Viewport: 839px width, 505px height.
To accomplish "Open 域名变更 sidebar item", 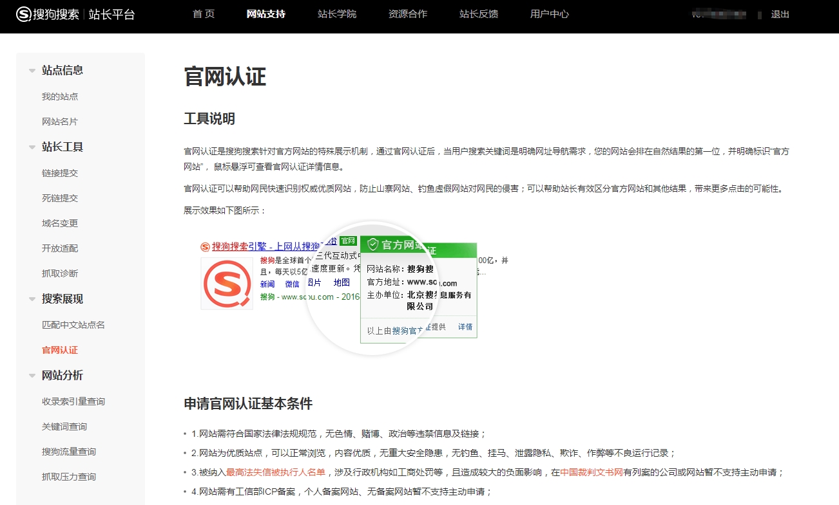I will 60,223.
